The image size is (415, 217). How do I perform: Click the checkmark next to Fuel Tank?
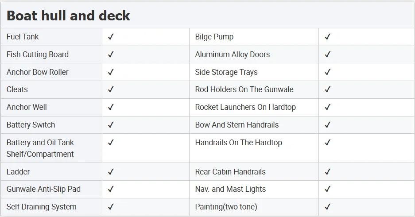[x=111, y=37]
